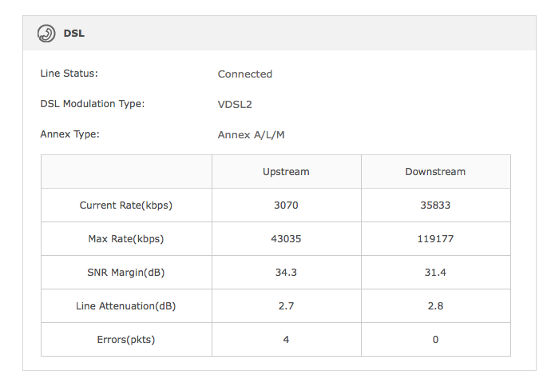Click the Line Attenuation(dB) row label
Image resolution: width=547 pixels, height=391 pixels.
126,305
